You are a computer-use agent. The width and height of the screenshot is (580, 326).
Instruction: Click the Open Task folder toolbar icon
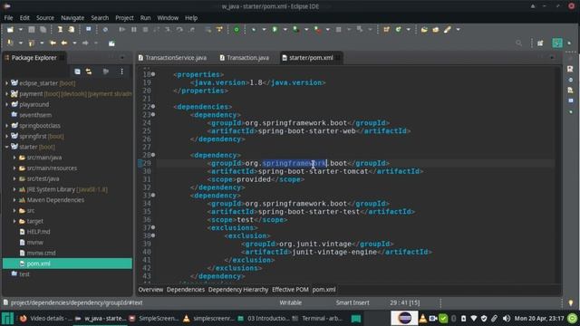pyautogui.click(x=436, y=30)
